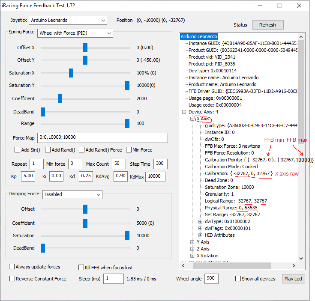Click the tree scroll left arrow
Image resolution: width=315 pixels, height=301 pixels.
[183, 266]
